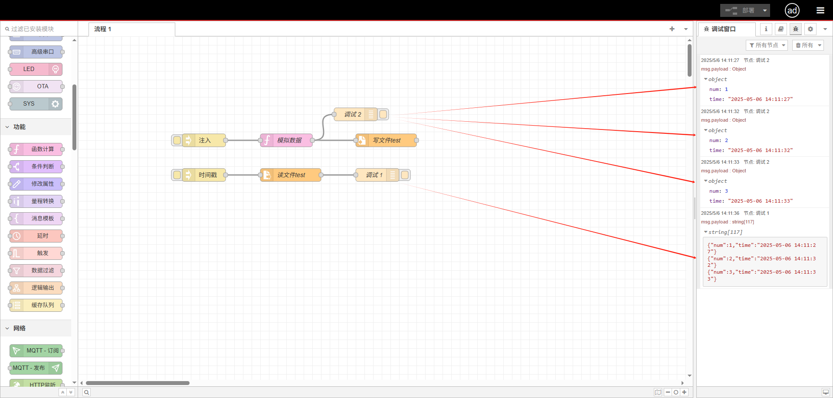Open the hamburger main menu
This screenshot has width=833, height=398.
pyautogui.click(x=820, y=10)
